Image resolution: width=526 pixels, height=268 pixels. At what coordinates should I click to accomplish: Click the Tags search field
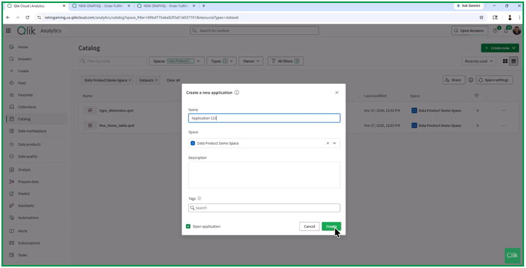(266, 208)
